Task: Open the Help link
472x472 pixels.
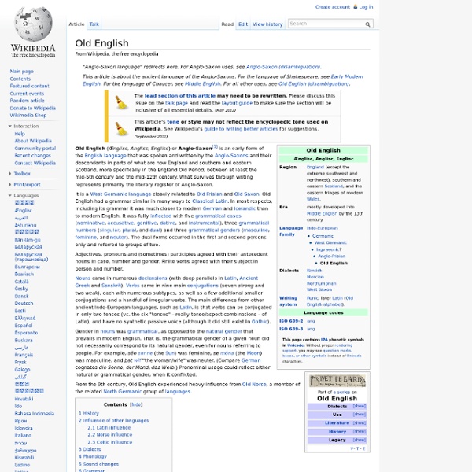Action: click(20, 134)
